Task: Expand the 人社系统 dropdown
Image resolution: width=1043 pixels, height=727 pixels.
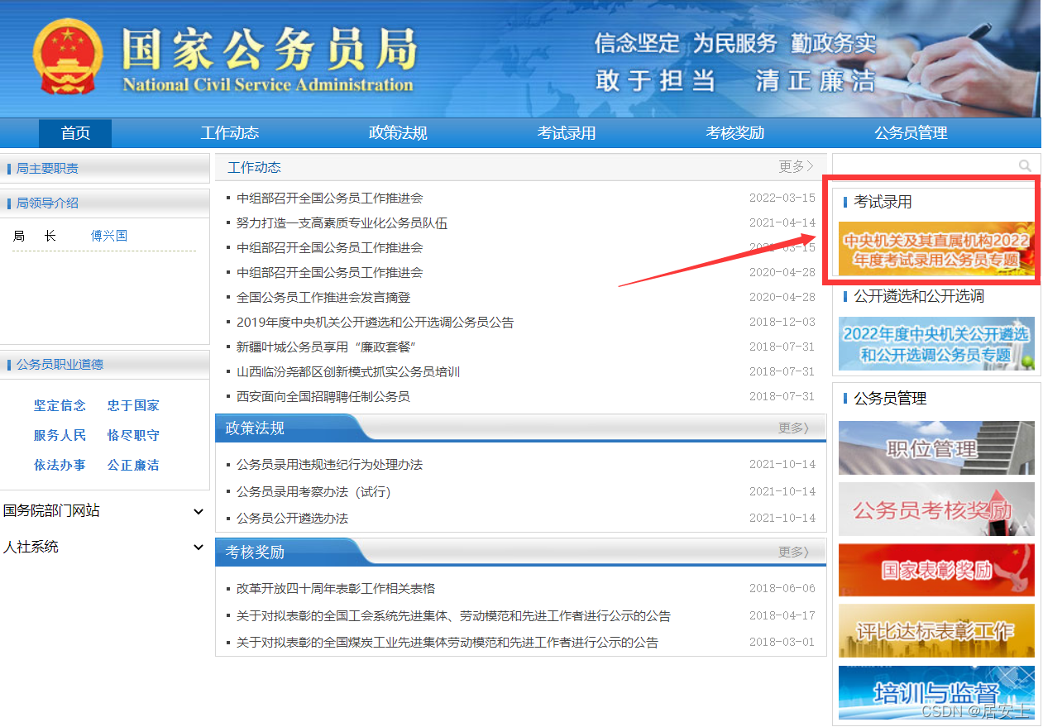Action: 104,548
